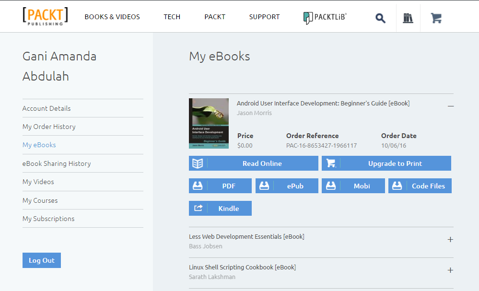Click the download icon beside PDF

(198, 186)
